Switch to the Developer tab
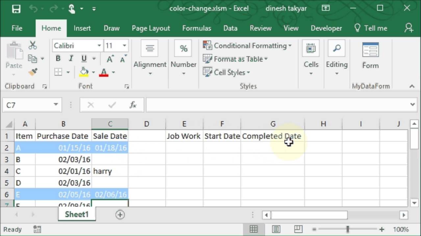The height and width of the screenshot is (236, 421). coord(326,28)
